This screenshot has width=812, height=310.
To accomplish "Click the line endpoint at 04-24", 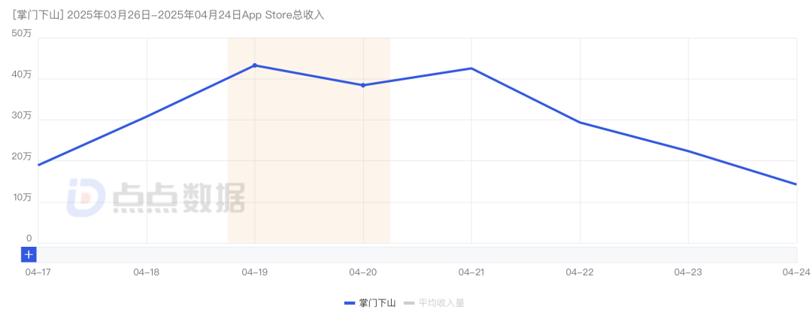I will [x=795, y=184].
